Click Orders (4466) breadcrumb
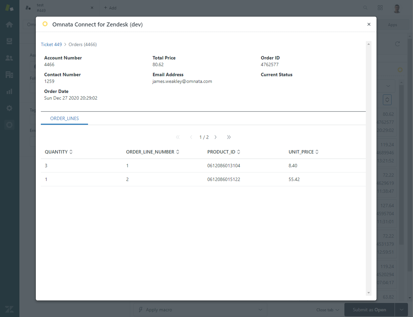Viewport: 413px width, 317px height. [83, 45]
